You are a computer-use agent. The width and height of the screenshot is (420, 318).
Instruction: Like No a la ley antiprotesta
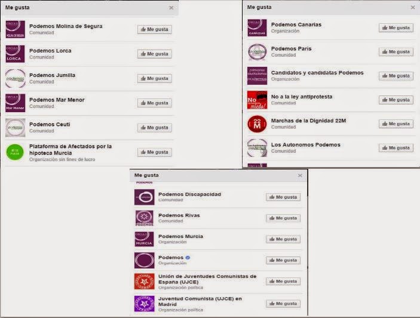pyautogui.click(x=396, y=100)
